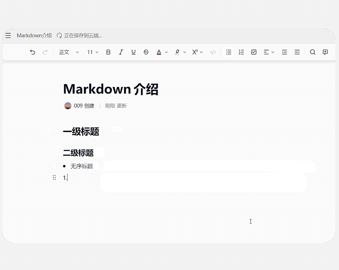Expand the text alignment dropdown

coord(272,52)
